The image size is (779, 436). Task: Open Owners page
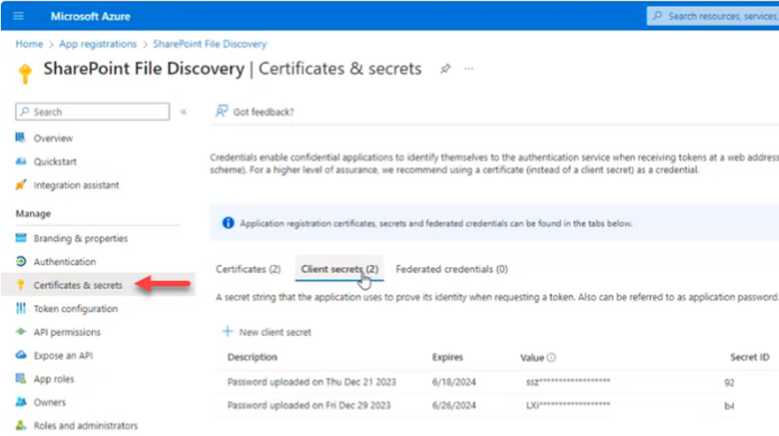[50, 402]
